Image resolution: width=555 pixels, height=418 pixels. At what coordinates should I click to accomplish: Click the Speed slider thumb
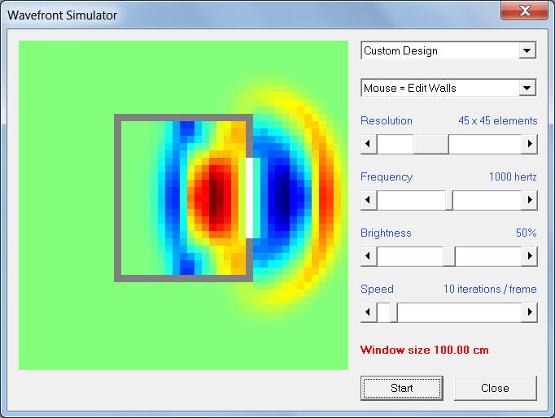pos(394,312)
